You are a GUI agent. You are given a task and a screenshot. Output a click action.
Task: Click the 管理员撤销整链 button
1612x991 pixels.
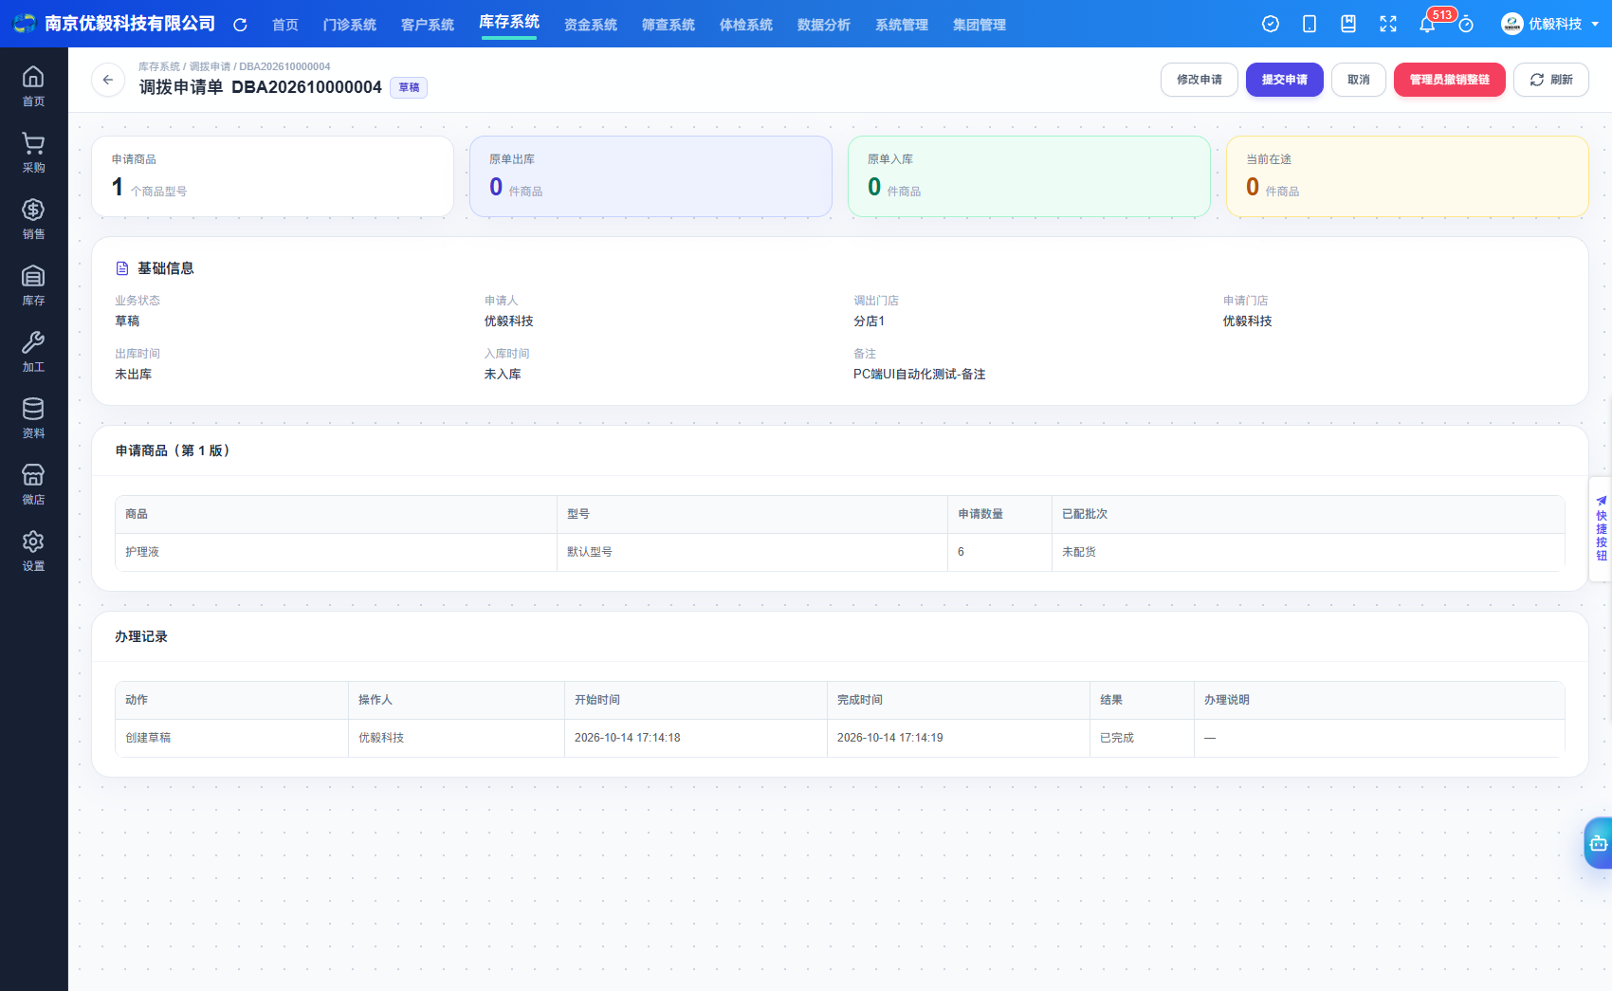point(1450,80)
